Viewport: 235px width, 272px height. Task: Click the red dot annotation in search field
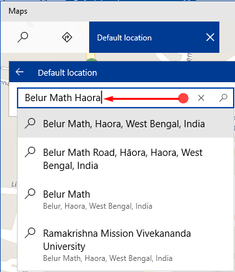[184, 98]
